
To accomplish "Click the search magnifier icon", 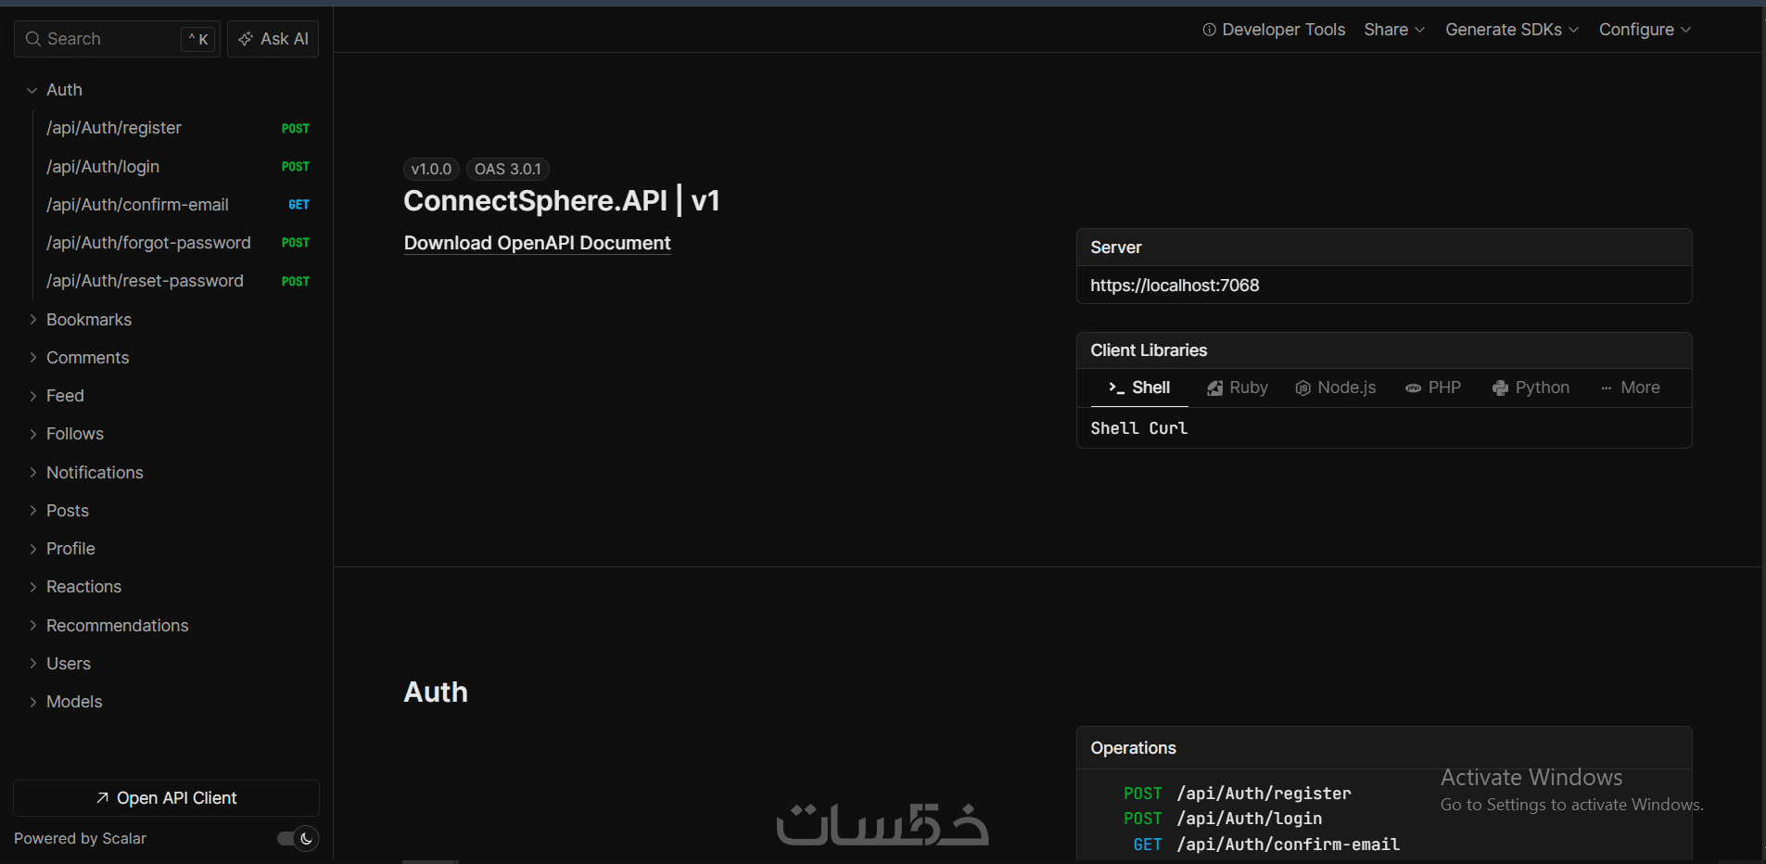I will pyautogui.click(x=33, y=39).
